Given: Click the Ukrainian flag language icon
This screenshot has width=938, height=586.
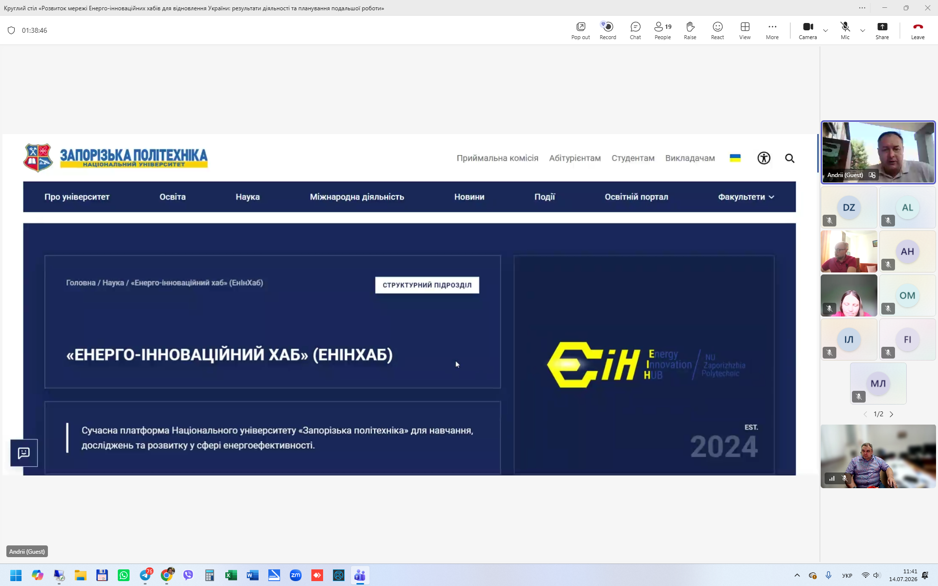Looking at the screenshot, I should (x=735, y=158).
